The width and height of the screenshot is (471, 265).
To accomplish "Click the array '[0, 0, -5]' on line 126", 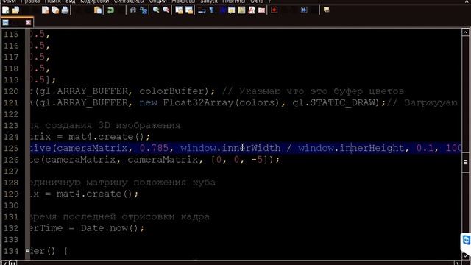I will [x=239, y=160].
